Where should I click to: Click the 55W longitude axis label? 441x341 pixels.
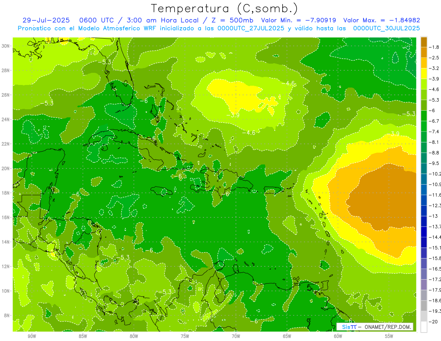389,336
